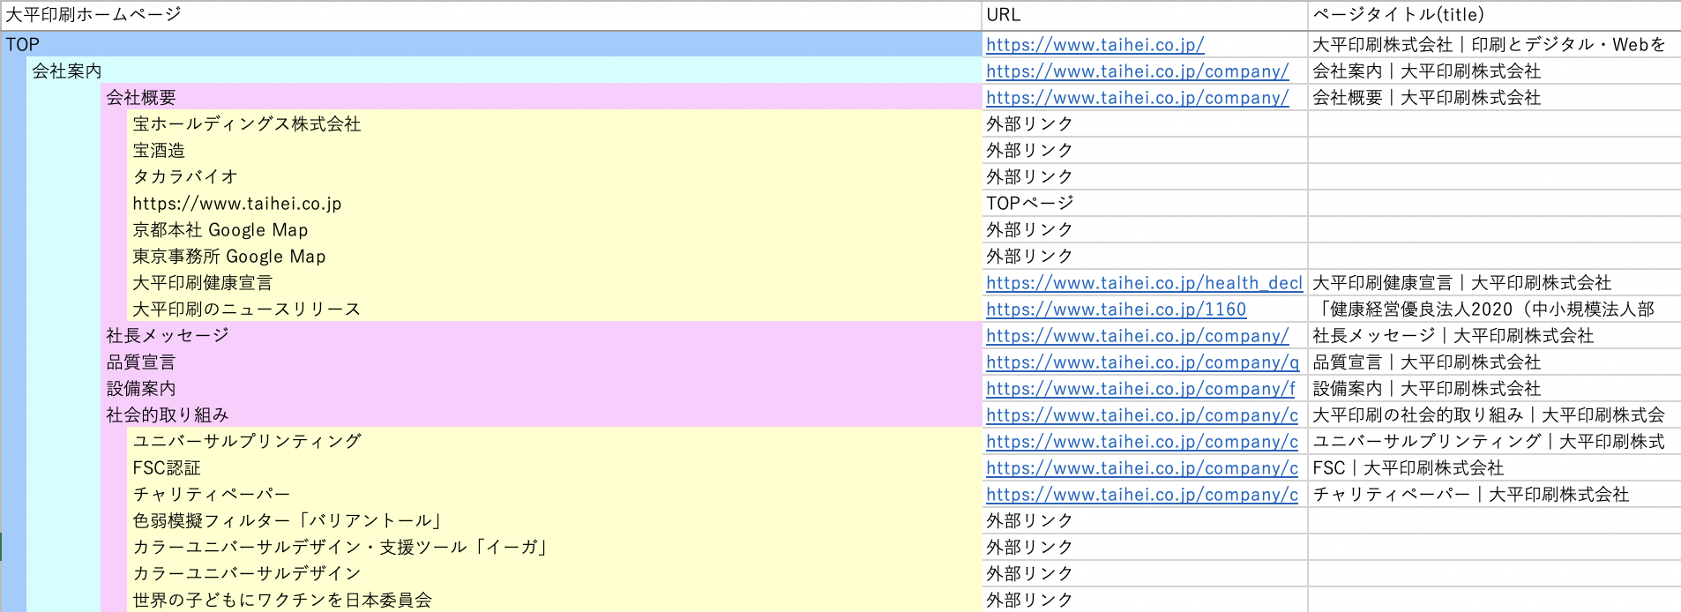This screenshot has height=612, width=1681.
Task: Select the 会社案内 cell
Action: [x=504, y=71]
